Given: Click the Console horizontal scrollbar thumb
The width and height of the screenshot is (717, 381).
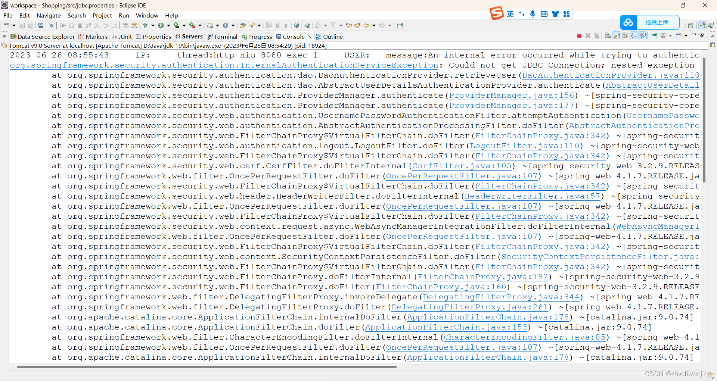Looking at the screenshot, I should 207,367.
